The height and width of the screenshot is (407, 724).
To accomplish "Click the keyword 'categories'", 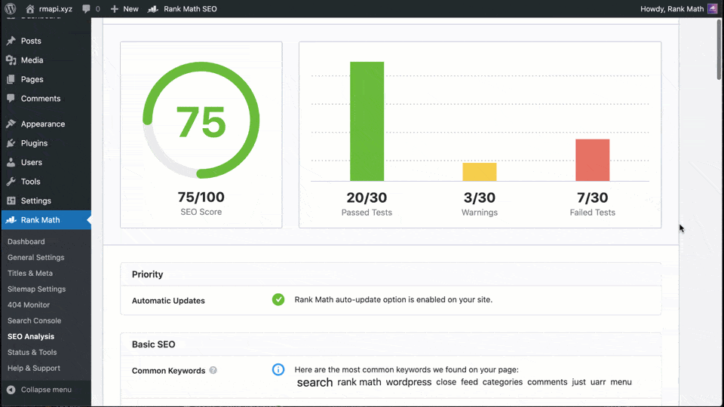I will (502, 382).
